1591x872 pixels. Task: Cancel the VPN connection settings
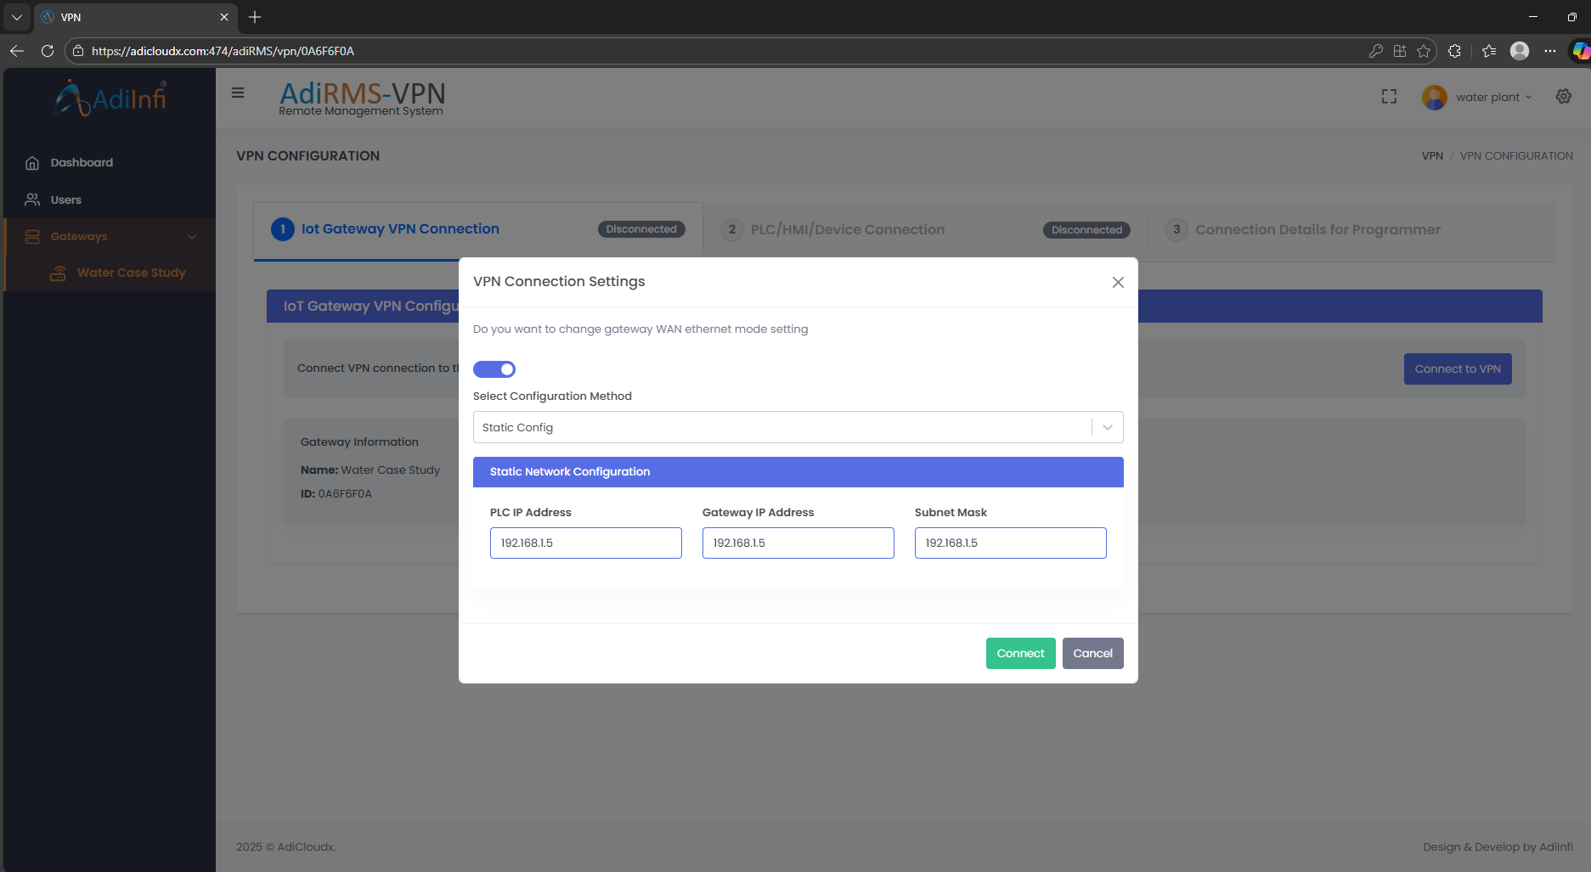[1092, 653]
